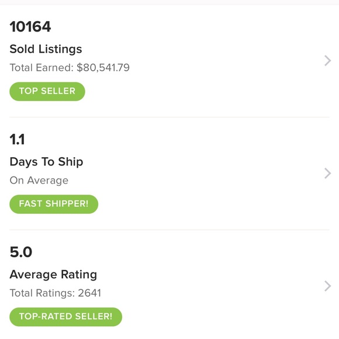Image resolution: width=339 pixels, height=339 pixels.
Task: Click the 5.0 rating value
Action: pyautogui.click(x=21, y=252)
